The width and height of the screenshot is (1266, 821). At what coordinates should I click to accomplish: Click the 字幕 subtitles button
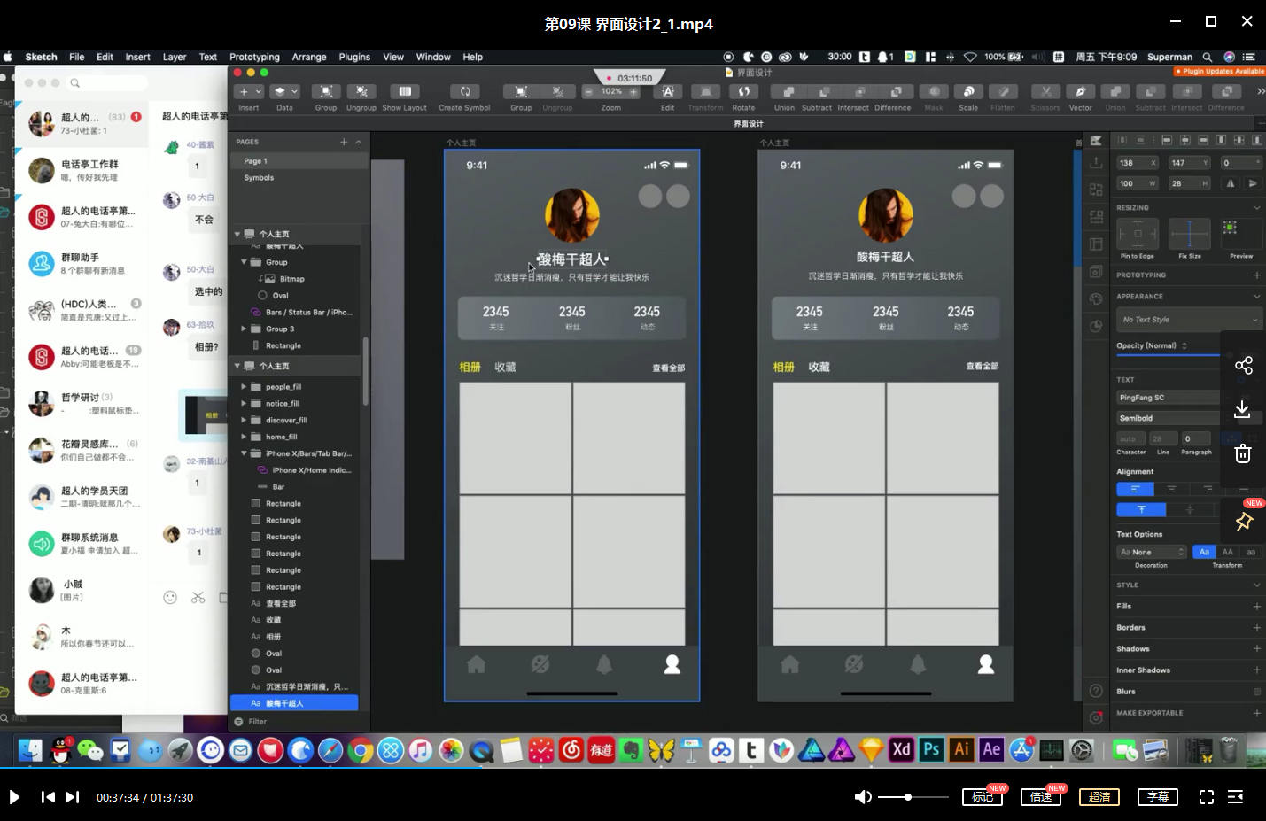click(1158, 797)
